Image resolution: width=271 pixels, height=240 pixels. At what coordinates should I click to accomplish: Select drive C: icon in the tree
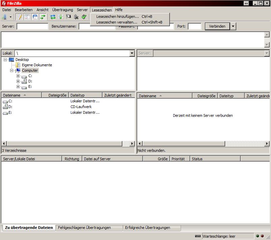point(24,76)
